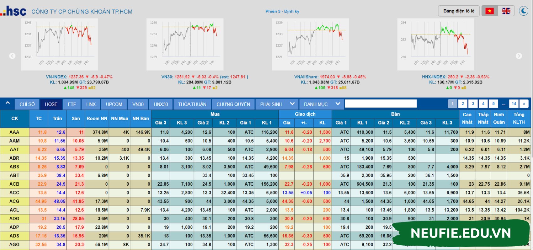Image resolution: width=533 pixels, height=250 pixels.
Task: Click the hsc company logo
Action: click(13, 11)
